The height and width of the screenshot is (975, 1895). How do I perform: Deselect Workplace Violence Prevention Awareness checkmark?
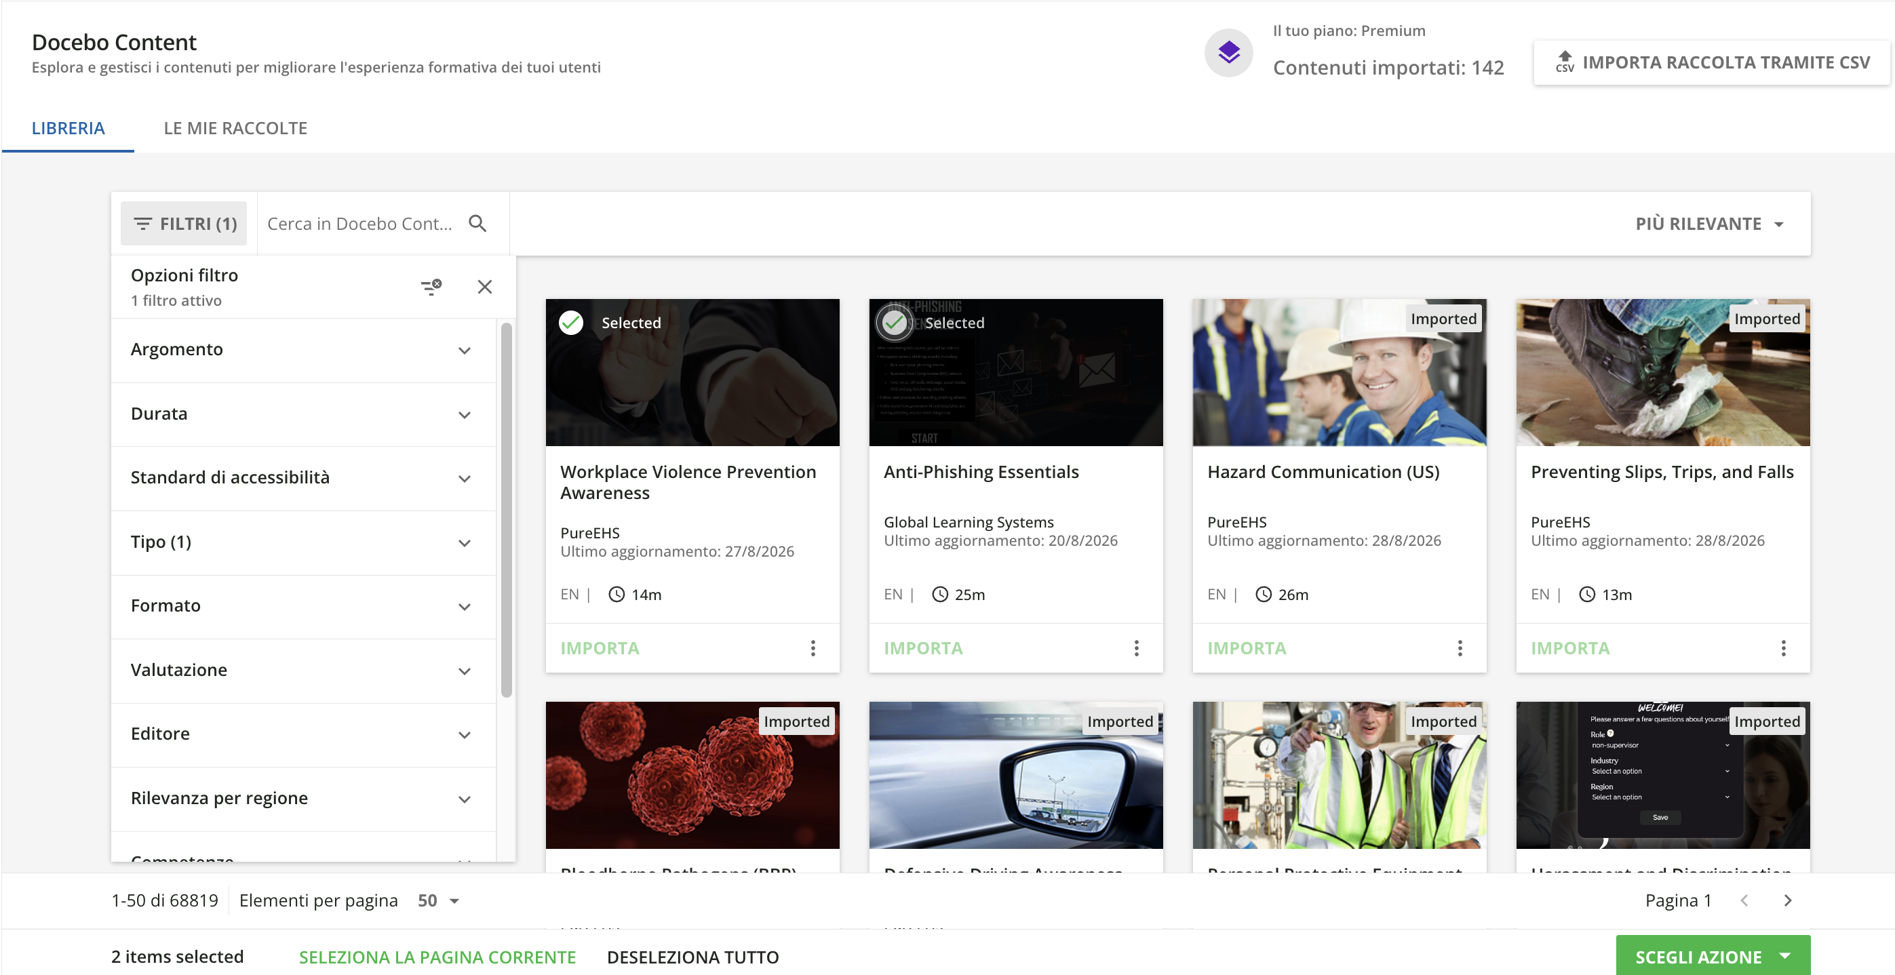[571, 322]
